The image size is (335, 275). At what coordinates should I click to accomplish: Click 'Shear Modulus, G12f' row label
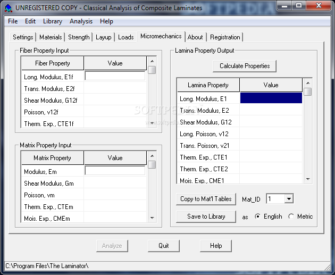(51, 101)
